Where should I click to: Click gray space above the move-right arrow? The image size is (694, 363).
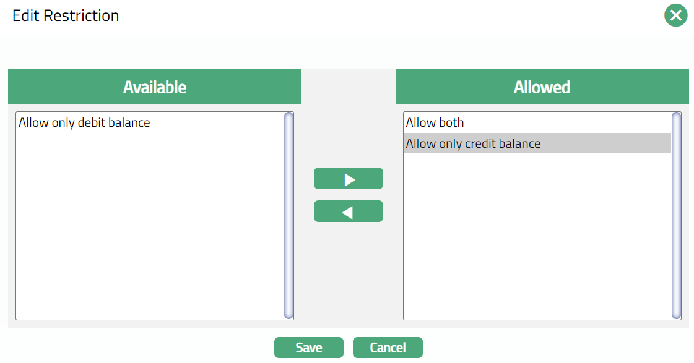pyautogui.click(x=349, y=124)
